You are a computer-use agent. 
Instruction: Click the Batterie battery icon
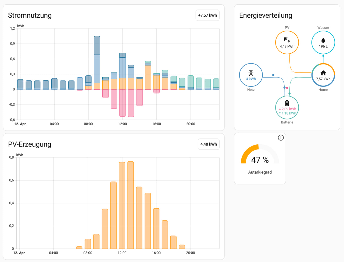287,103
